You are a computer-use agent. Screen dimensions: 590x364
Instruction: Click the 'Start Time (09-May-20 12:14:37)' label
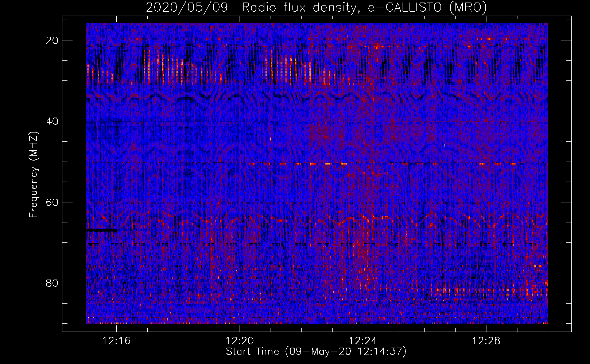[316, 352]
